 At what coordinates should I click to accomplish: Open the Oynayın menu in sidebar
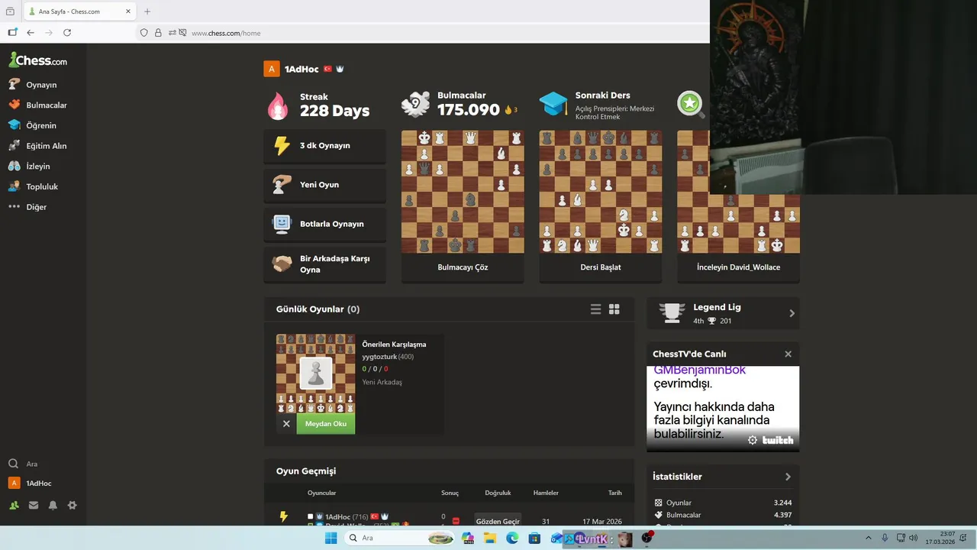(x=42, y=85)
